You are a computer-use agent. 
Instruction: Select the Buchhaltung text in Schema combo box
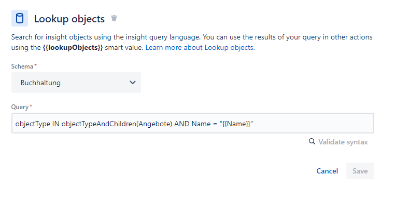point(40,83)
